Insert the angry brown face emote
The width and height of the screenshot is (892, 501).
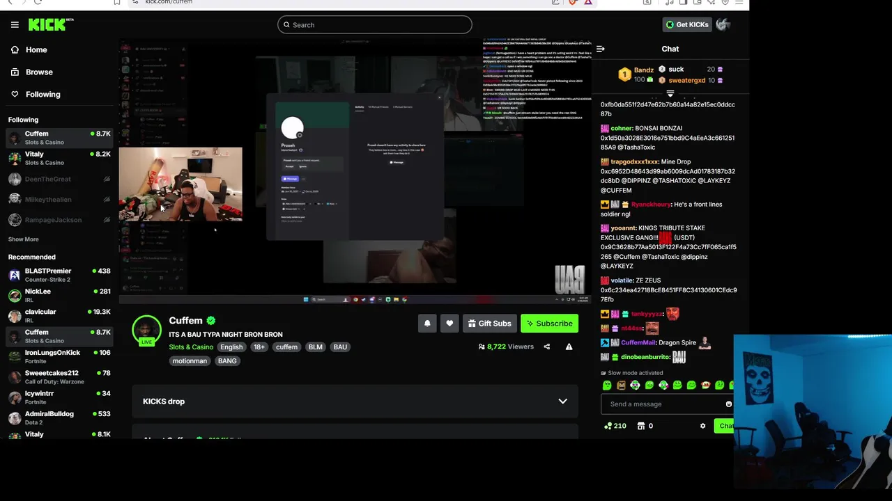pos(621,385)
